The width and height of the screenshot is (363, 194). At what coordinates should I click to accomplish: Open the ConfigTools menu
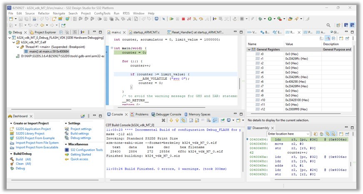point(102,13)
